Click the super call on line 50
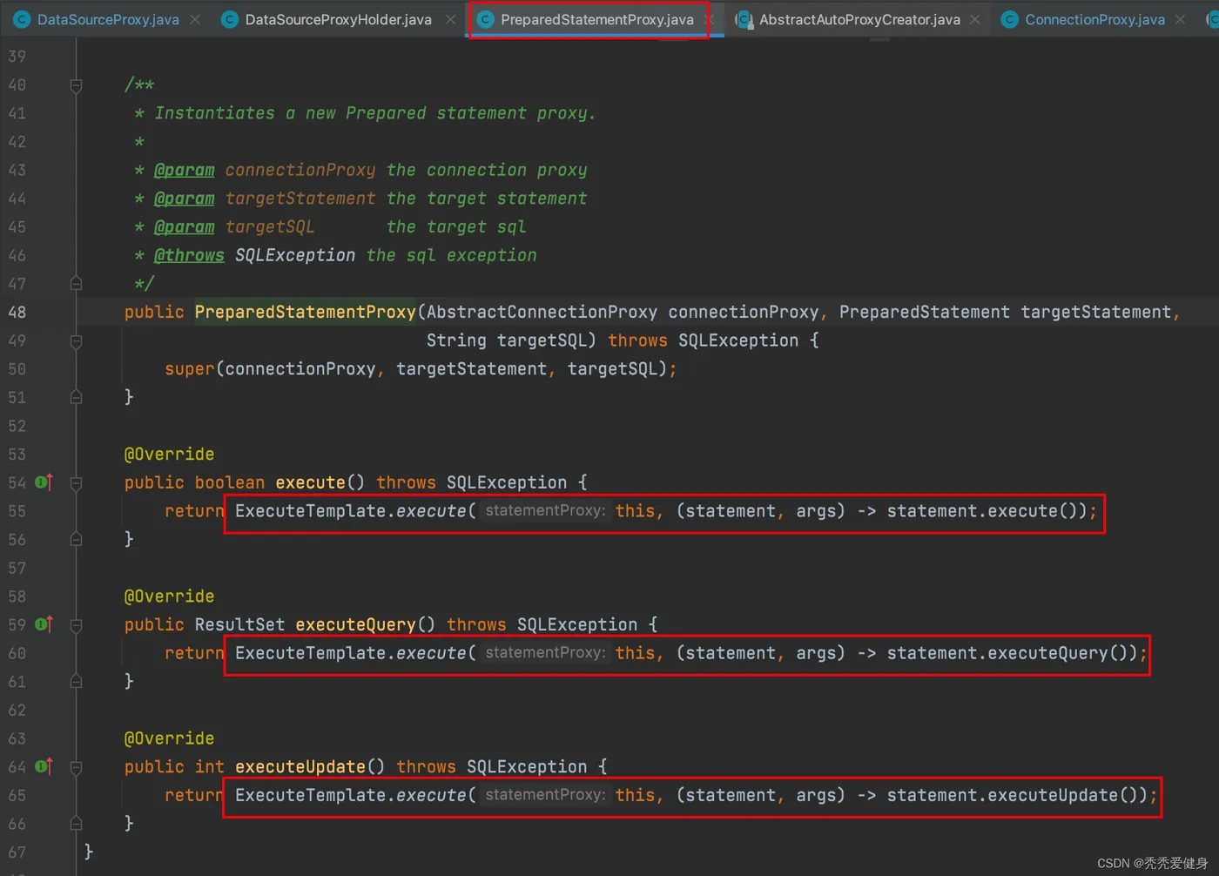Screen dimensions: 1219x876 tap(189, 369)
